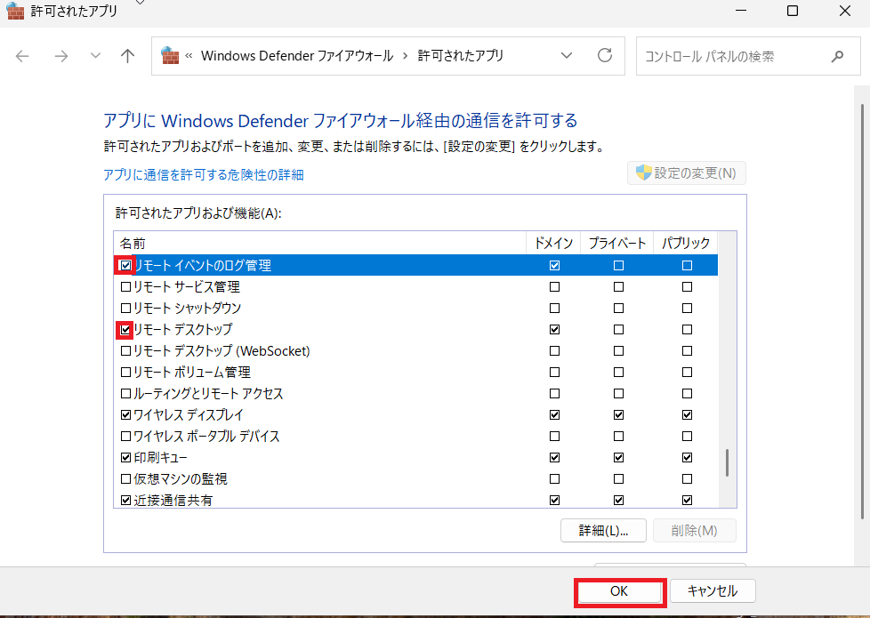870x618 pixels.
Task: Click the 削除(M) button
Action: coord(694,530)
